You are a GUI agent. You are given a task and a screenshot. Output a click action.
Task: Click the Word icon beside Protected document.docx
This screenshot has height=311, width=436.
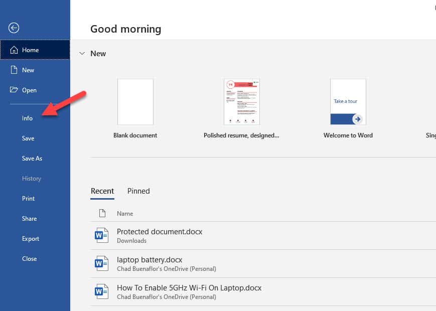pyautogui.click(x=101, y=235)
